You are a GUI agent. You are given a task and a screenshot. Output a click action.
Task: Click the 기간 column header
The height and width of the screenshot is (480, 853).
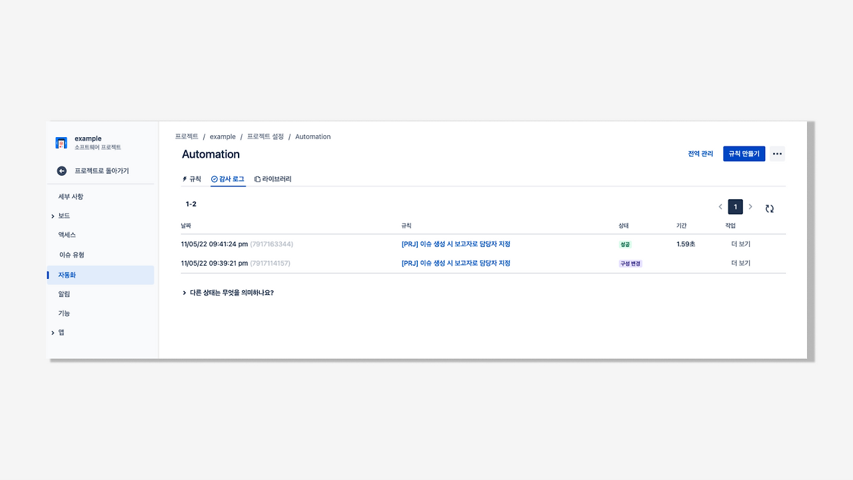[681, 226]
